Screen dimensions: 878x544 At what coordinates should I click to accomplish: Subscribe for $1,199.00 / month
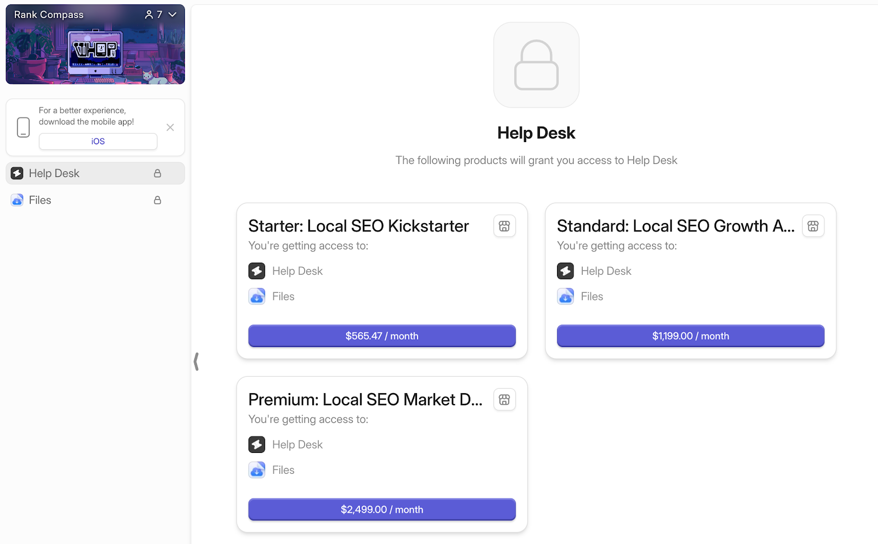pyautogui.click(x=690, y=336)
